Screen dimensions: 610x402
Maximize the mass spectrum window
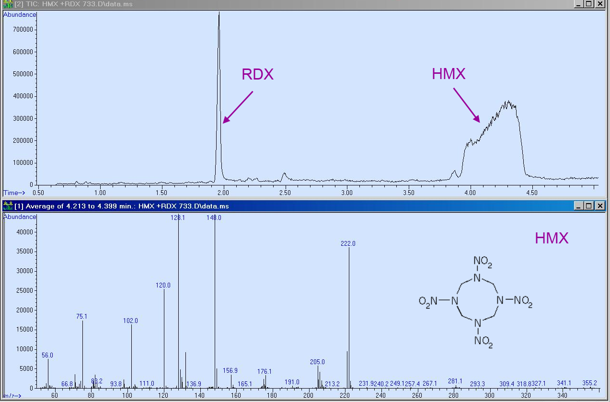pos(589,206)
